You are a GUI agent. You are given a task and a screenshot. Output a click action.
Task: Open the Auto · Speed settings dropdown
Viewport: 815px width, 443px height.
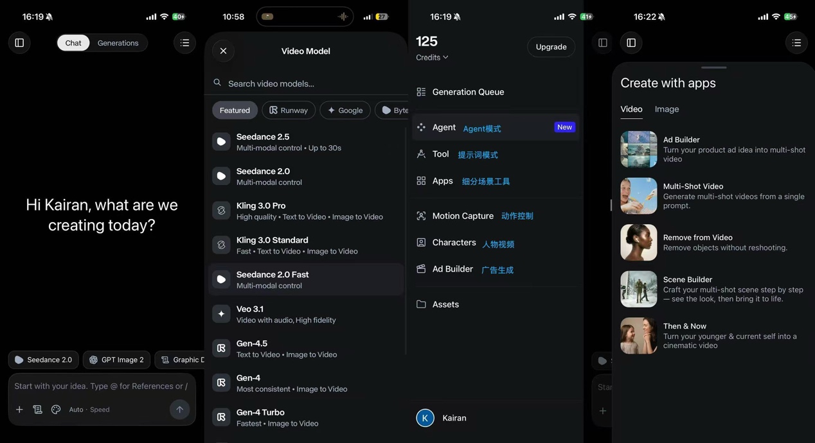(89, 410)
